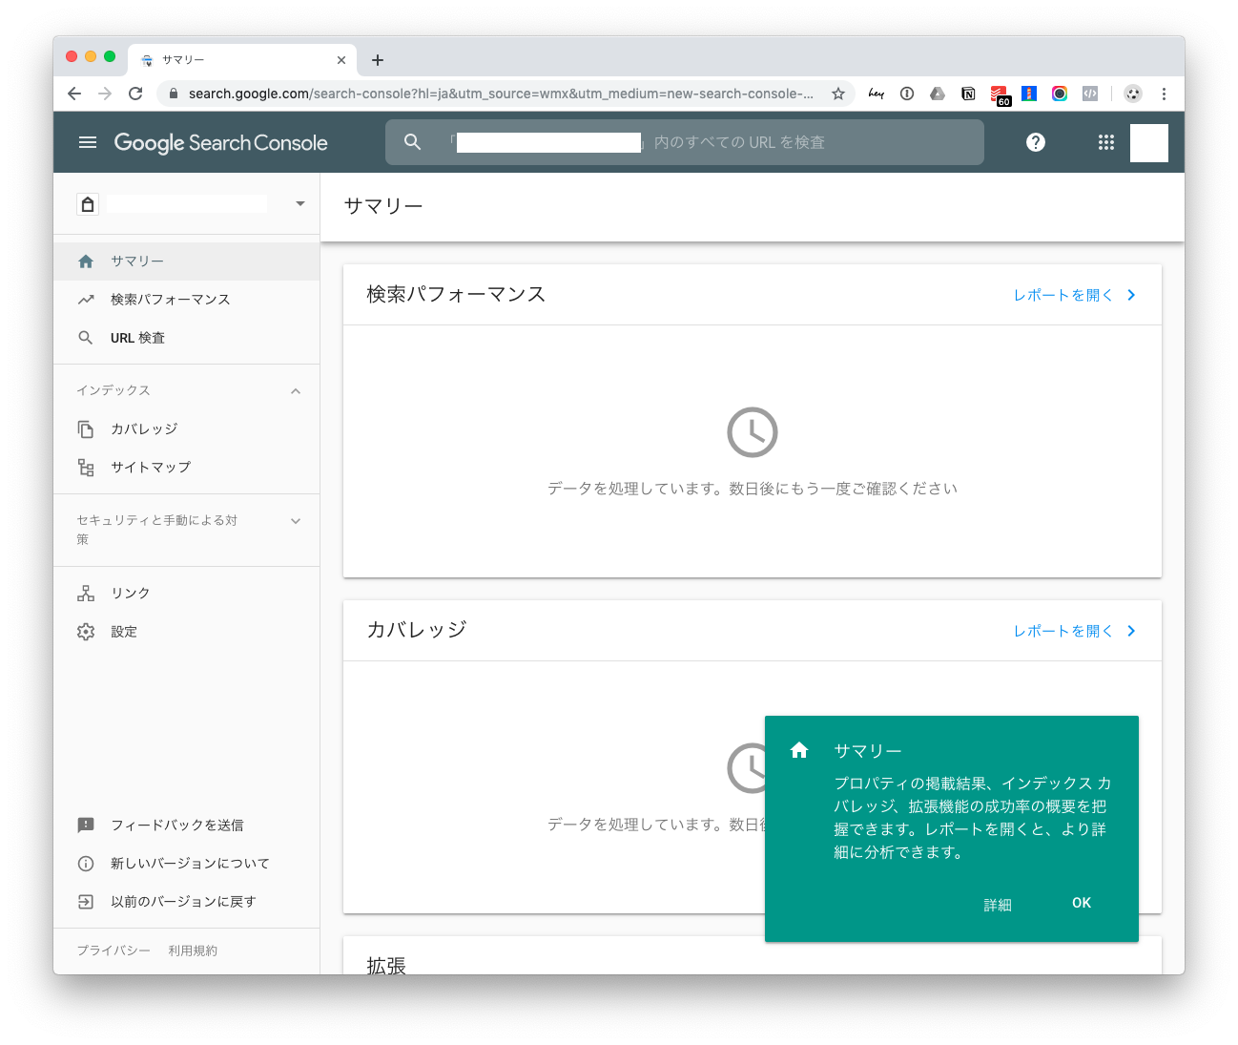
Task: Open カバレッジ in the sidebar
Action: 186,428
